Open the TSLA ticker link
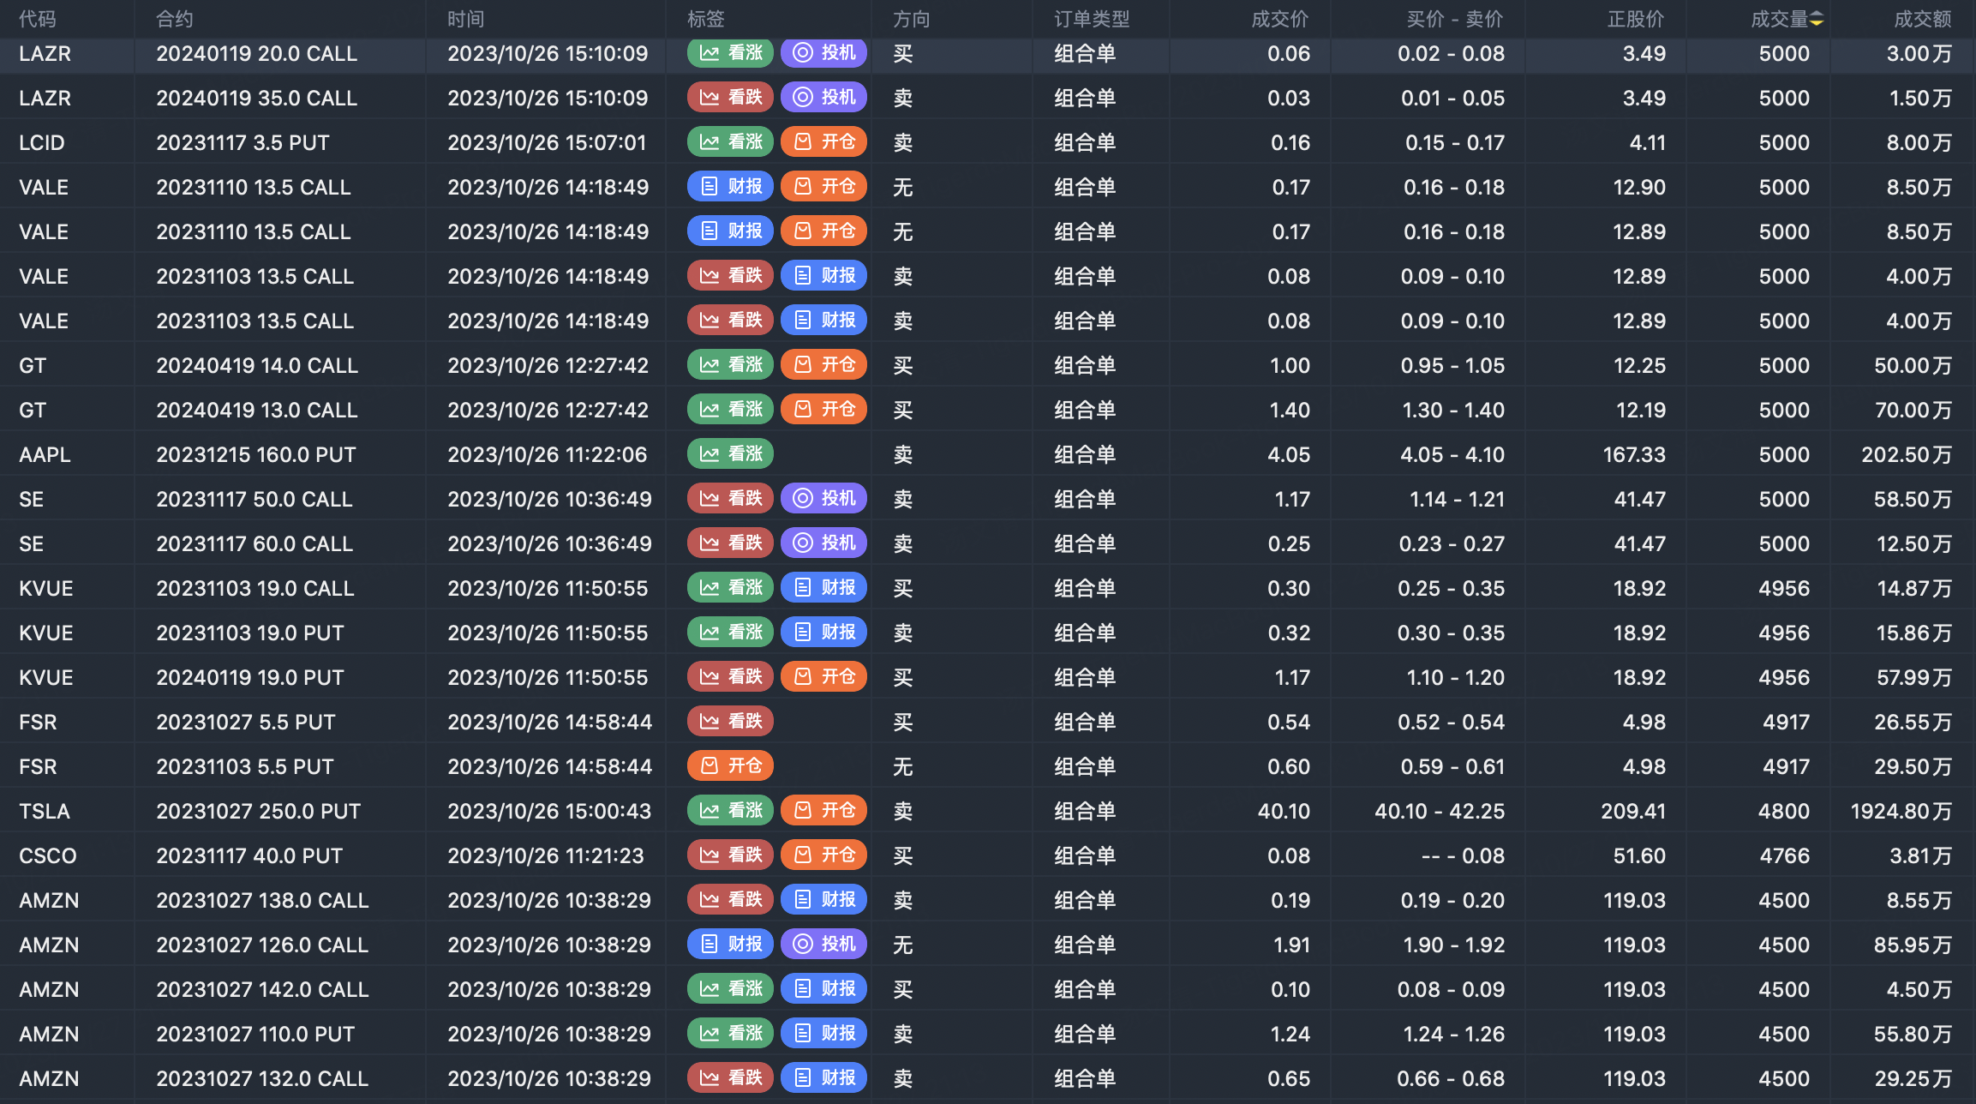This screenshot has width=1976, height=1104. [45, 811]
